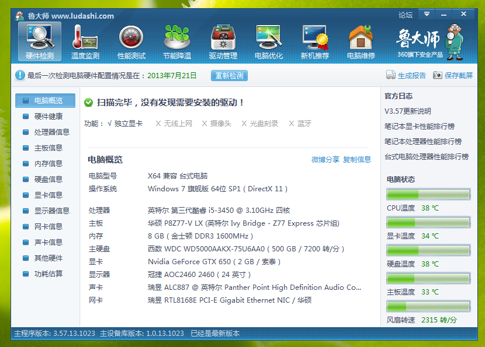Click the CPU温度 progress bar
Image resolution: width=485 pixels, height=347 pixels.
coord(428,194)
